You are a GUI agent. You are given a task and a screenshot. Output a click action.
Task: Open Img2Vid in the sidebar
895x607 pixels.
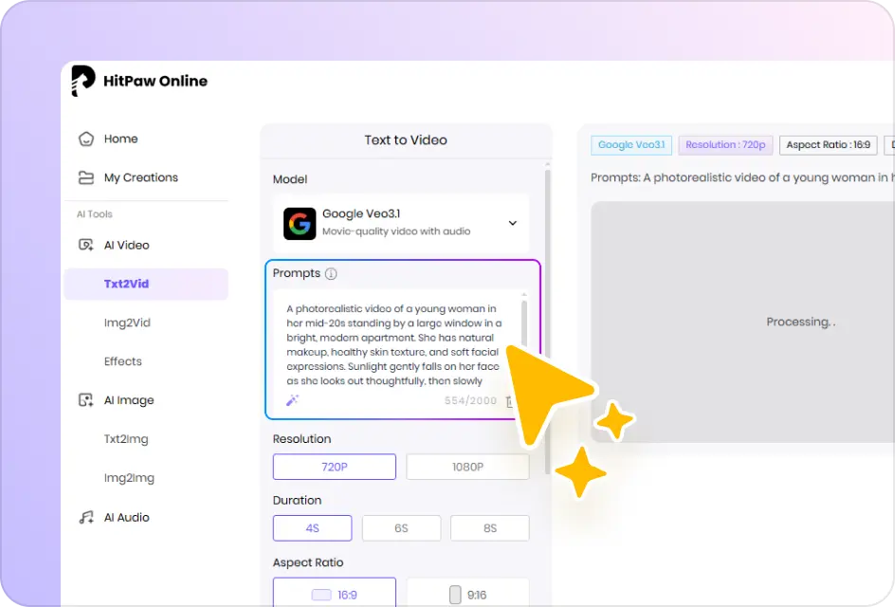pyautogui.click(x=127, y=322)
